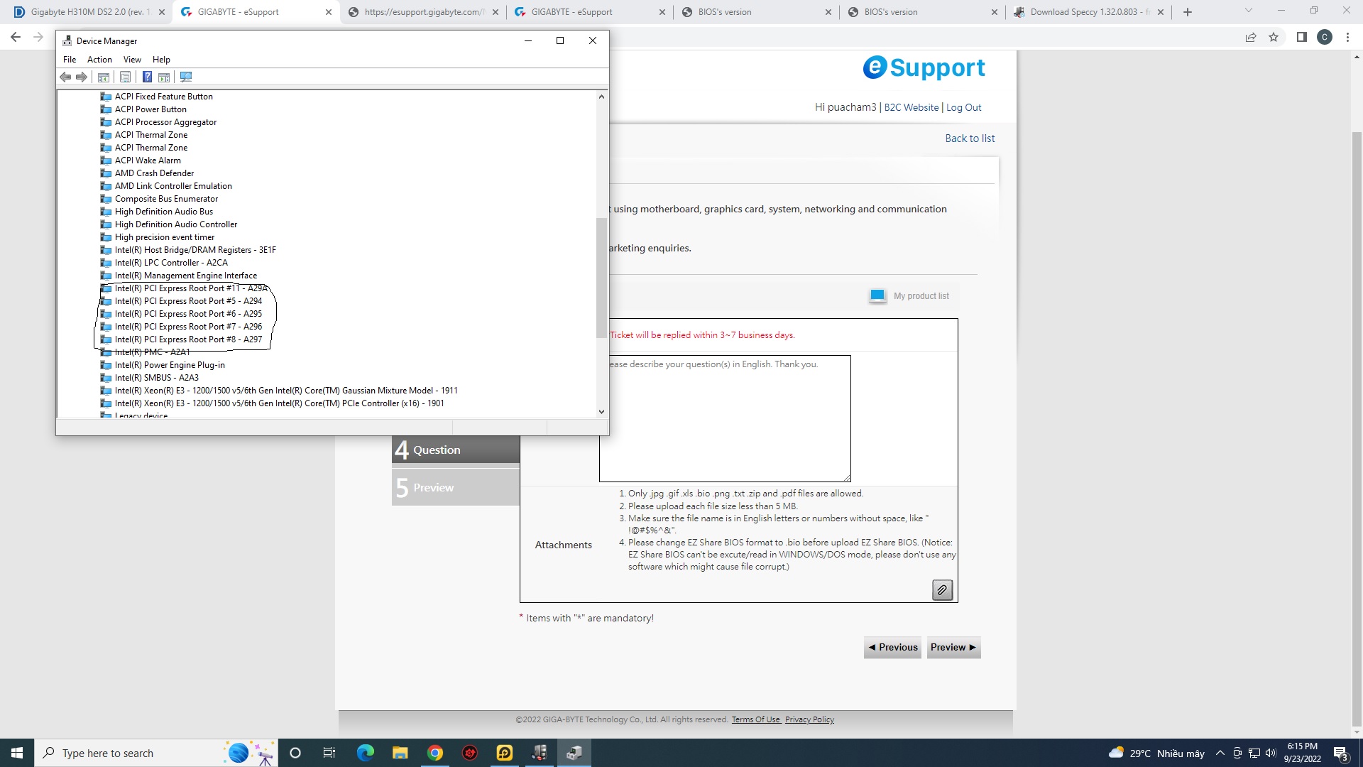Image resolution: width=1363 pixels, height=767 pixels.
Task: Click the Device Manager properties icon
Action: 126,76
